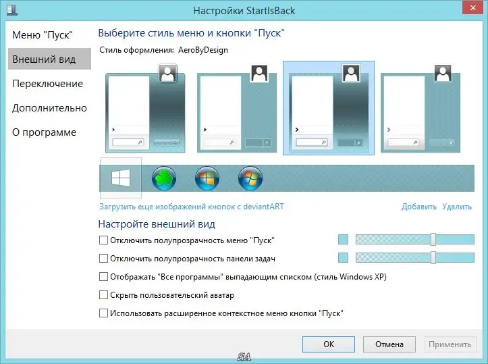Switch to 'Внешний вид' section
Image resolution: width=488 pixels, height=364 pixels.
pyautogui.click(x=49, y=59)
